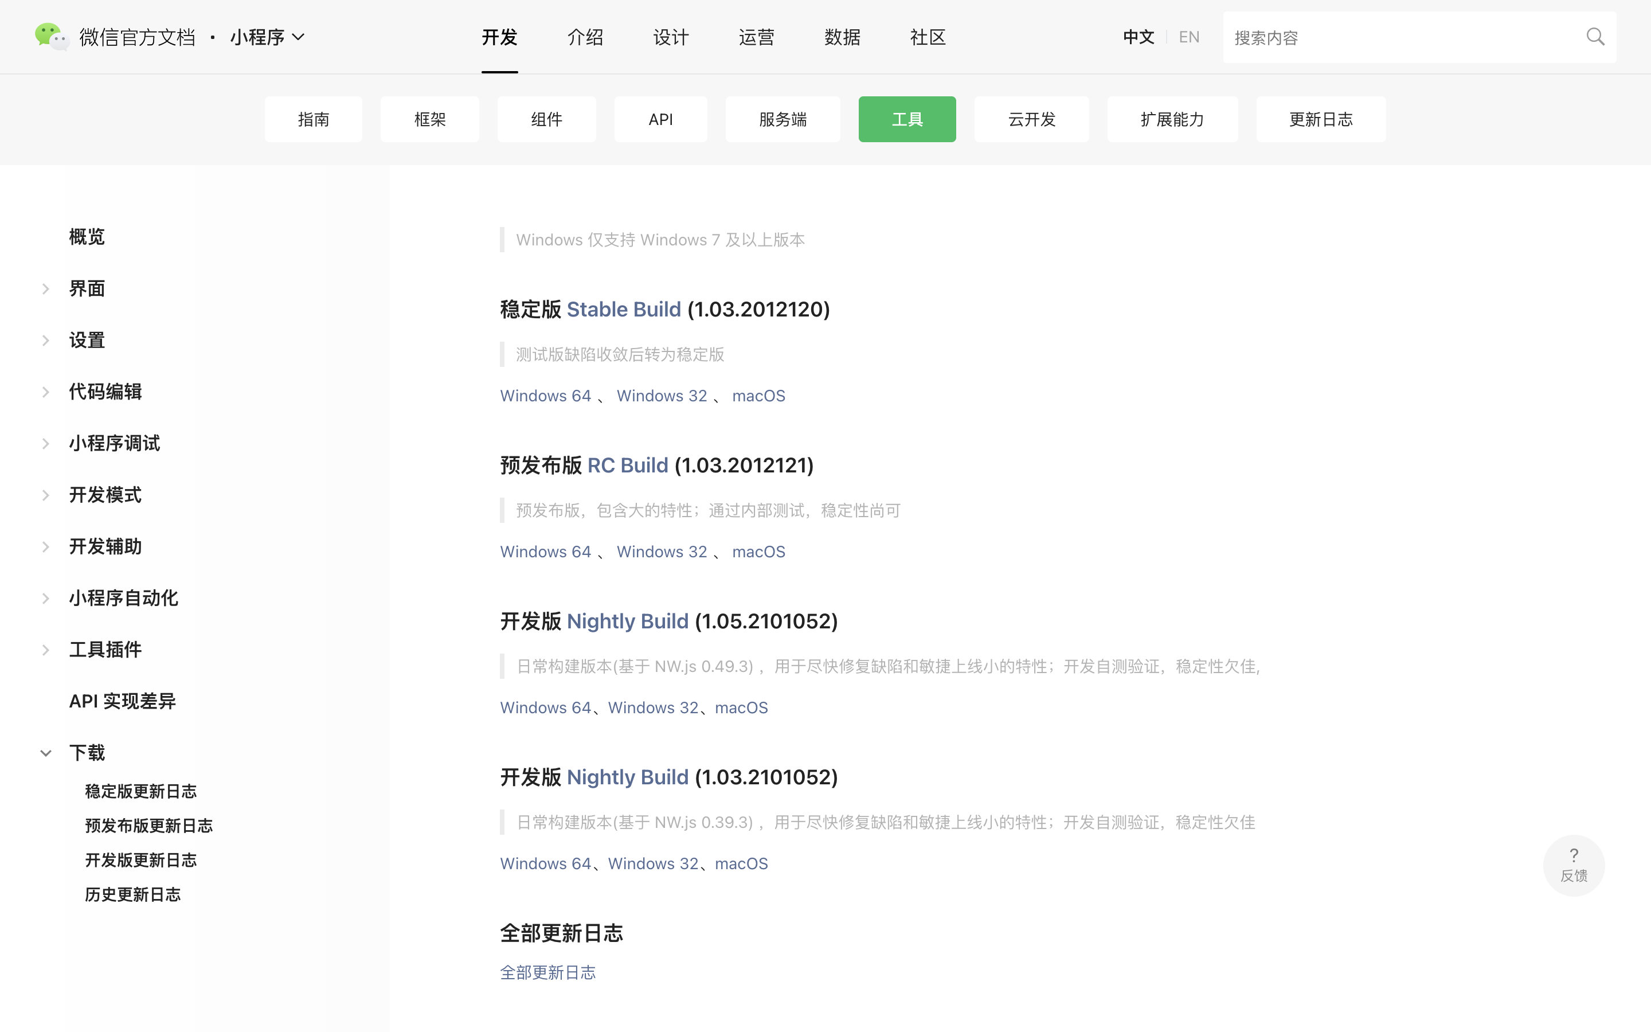The width and height of the screenshot is (1651, 1032).
Task: Select the 更新日志 sub-navigation button
Action: [x=1321, y=119]
